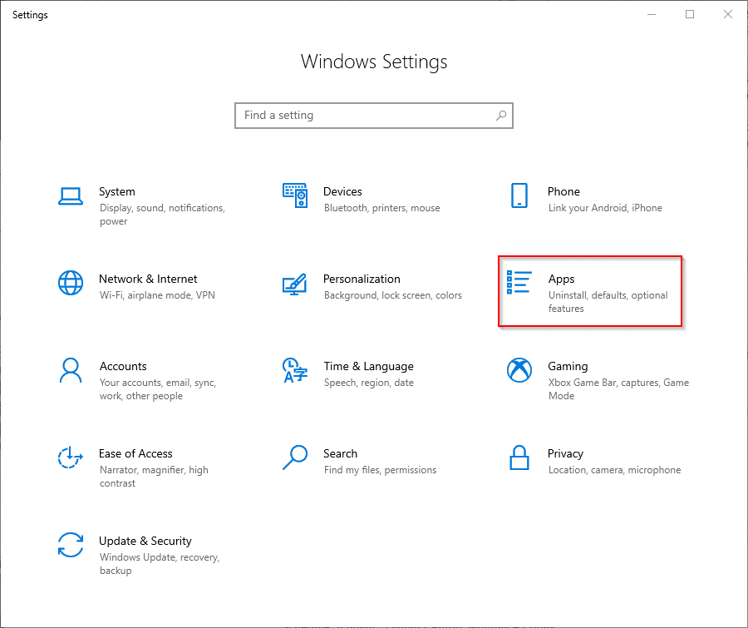The width and height of the screenshot is (748, 628).
Task: Click 'Background, lock screen, colors' text
Action: pyautogui.click(x=392, y=295)
